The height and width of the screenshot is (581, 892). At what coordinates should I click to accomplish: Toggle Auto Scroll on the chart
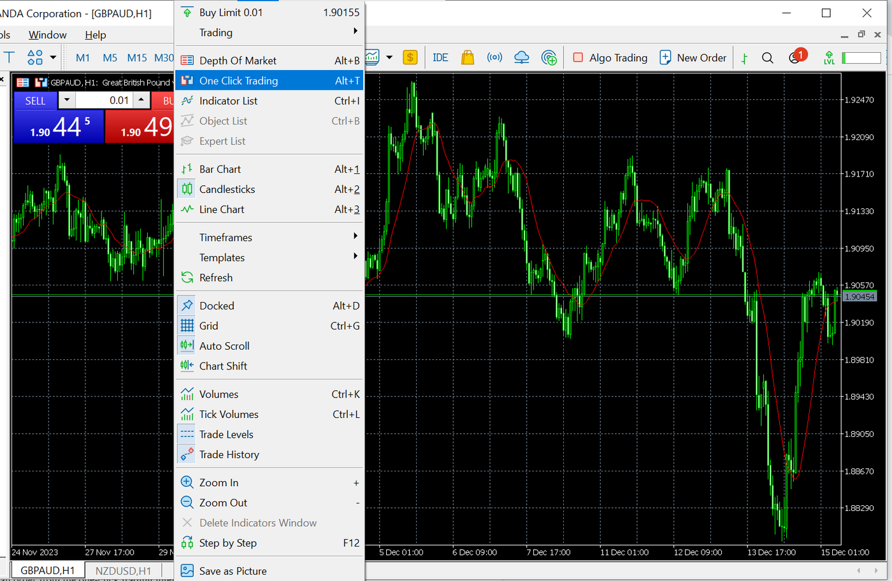point(222,345)
